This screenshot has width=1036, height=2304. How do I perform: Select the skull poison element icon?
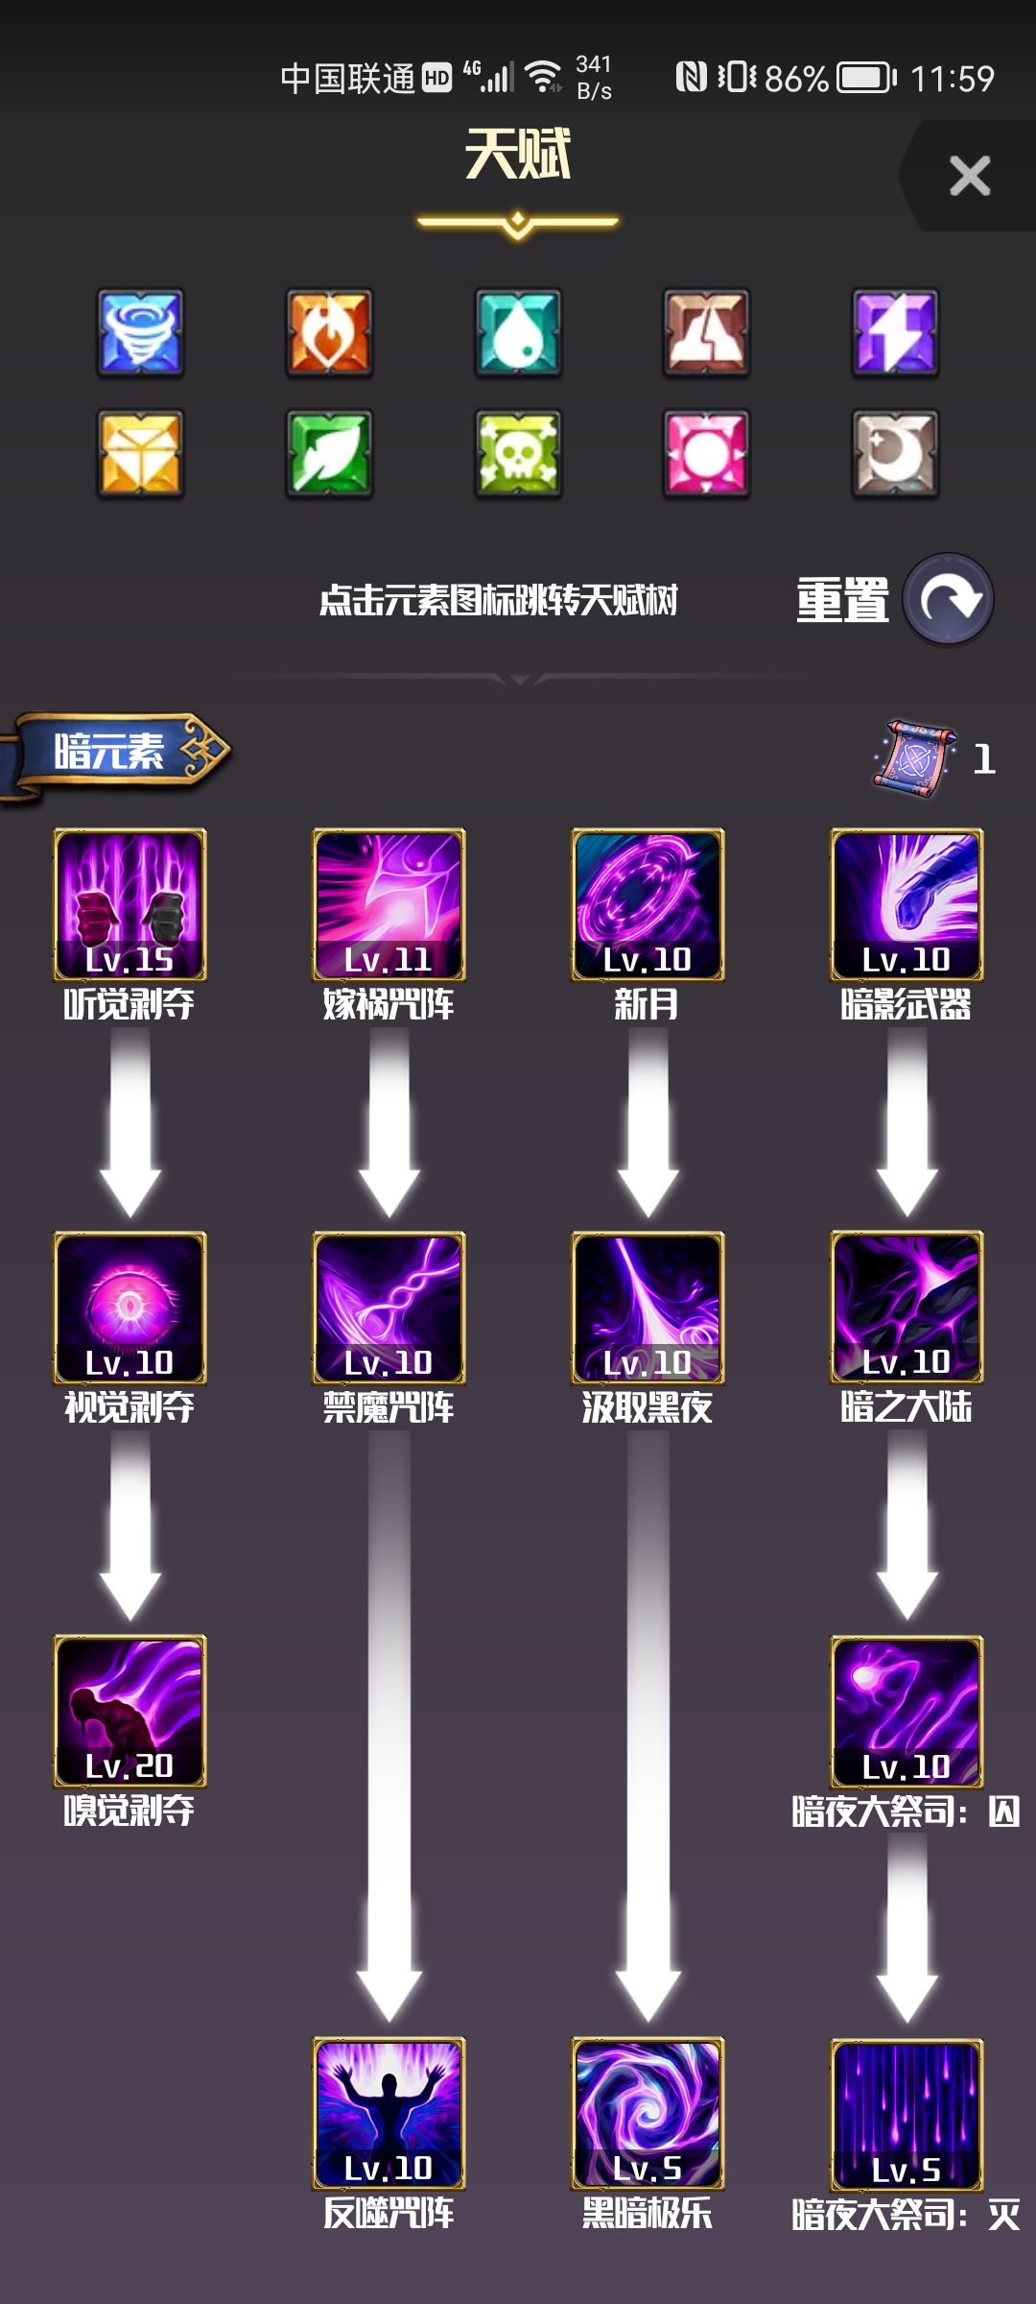518,454
